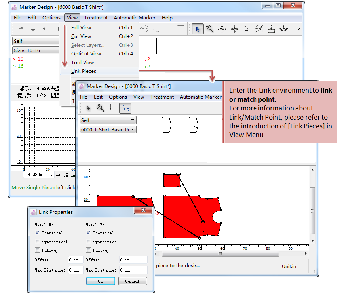Click the zoom magnifier tool in back toolbar
This screenshot has height=295, width=340.
coord(209,29)
